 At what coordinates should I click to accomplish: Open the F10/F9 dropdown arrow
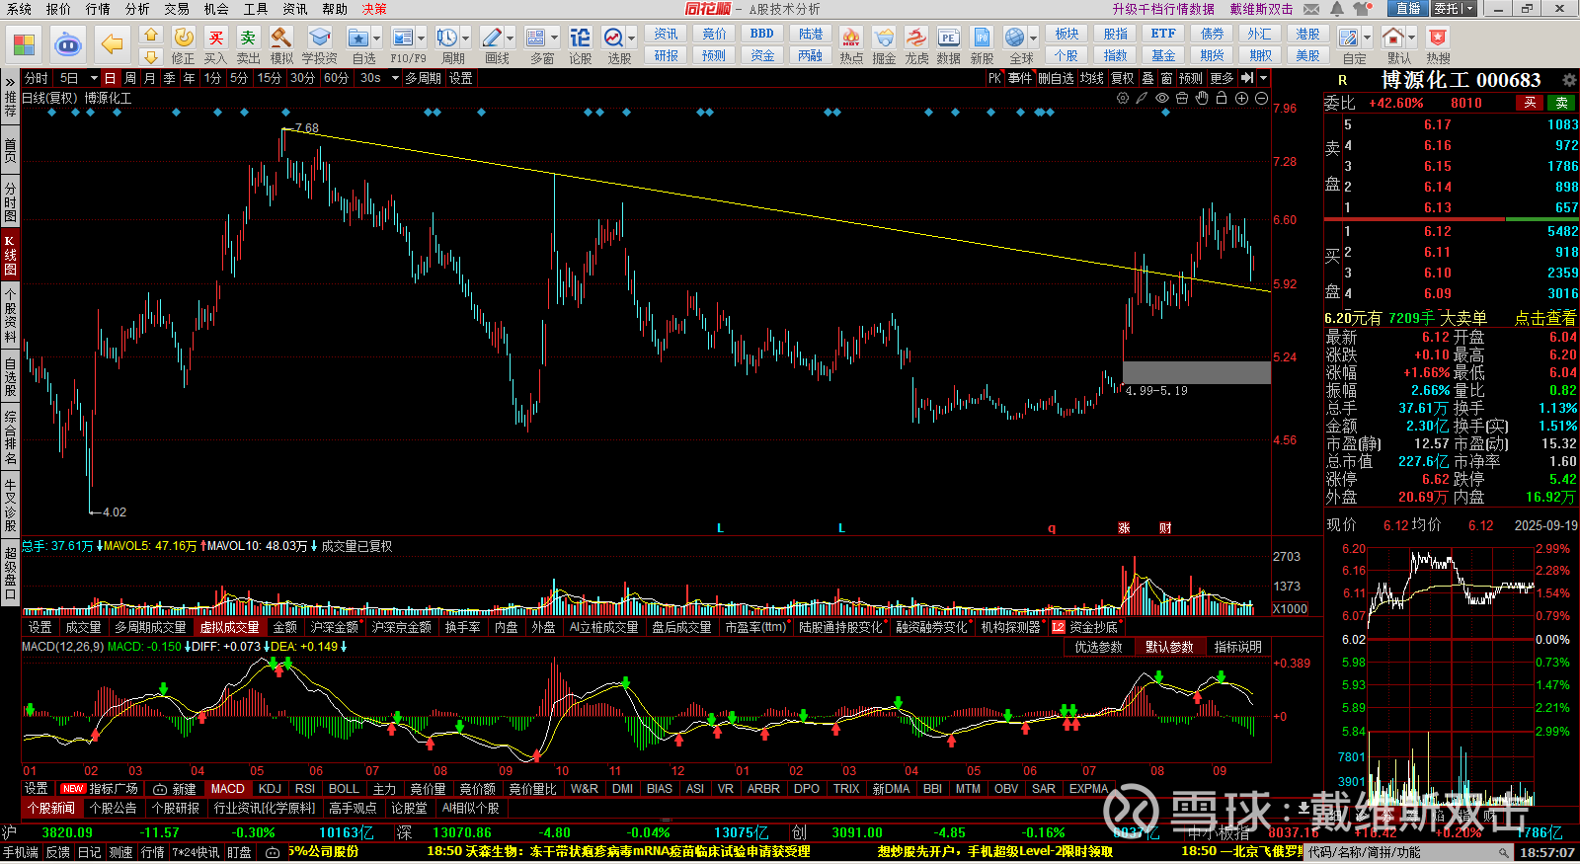[422, 39]
